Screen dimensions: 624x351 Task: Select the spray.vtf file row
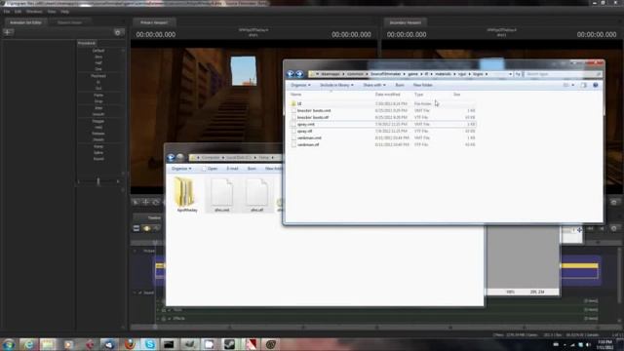click(382, 131)
